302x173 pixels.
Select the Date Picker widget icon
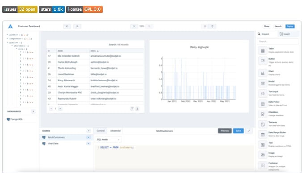[x=263, y=104]
